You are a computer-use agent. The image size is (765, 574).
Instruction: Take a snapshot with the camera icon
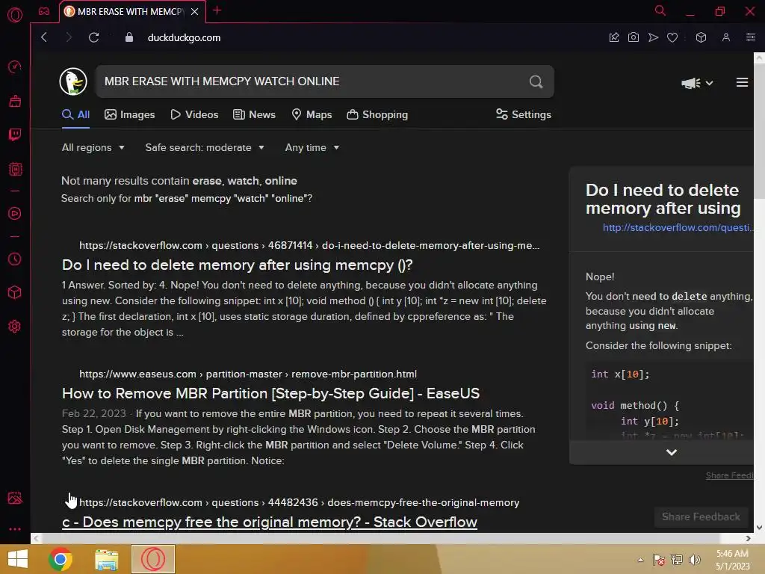pyautogui.click(x=634, y=37)
